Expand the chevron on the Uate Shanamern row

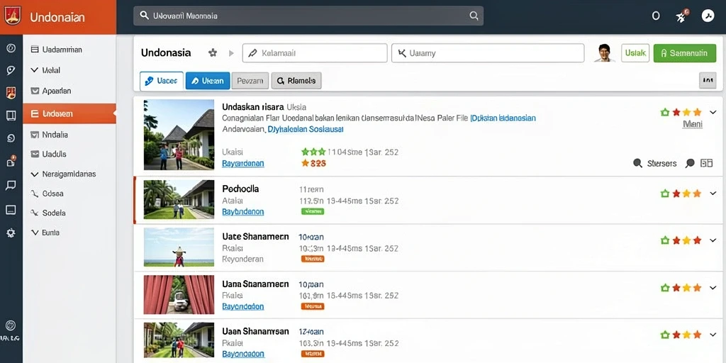coord(713,240)
